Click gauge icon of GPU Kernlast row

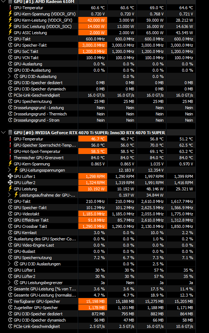pos(10,233)
